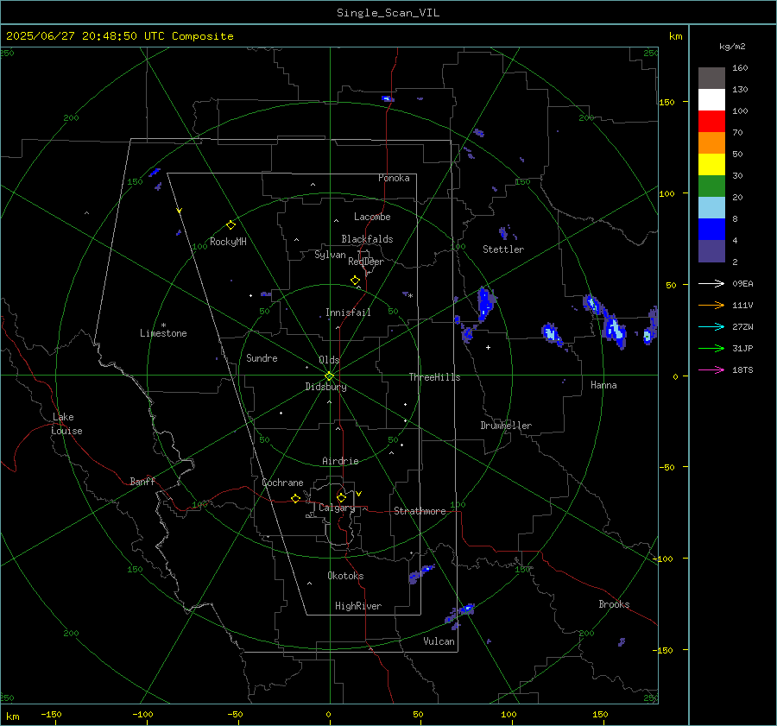Click the red 70-100 legend swatch
Viewport: 777px width, 726px height.
point(711,122)
